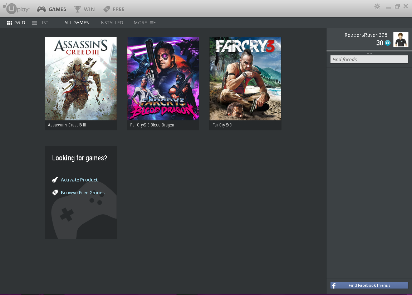Open settings gear icon
This screenshot has height=295, width=412.
[377, 6]
